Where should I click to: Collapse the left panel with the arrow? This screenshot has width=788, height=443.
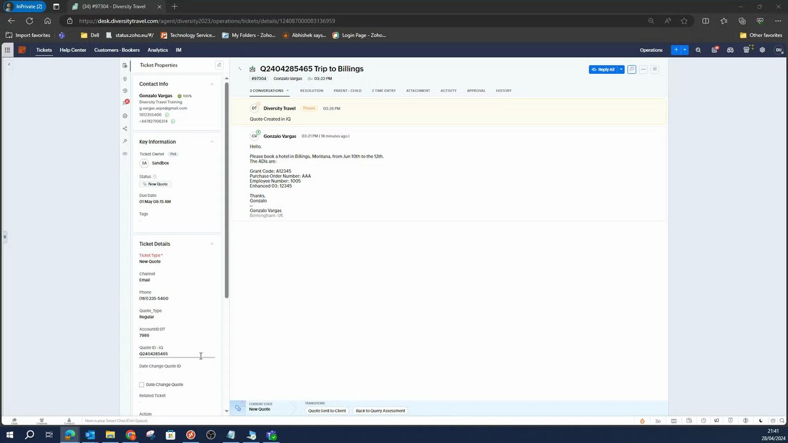click(x=9, y=65)
